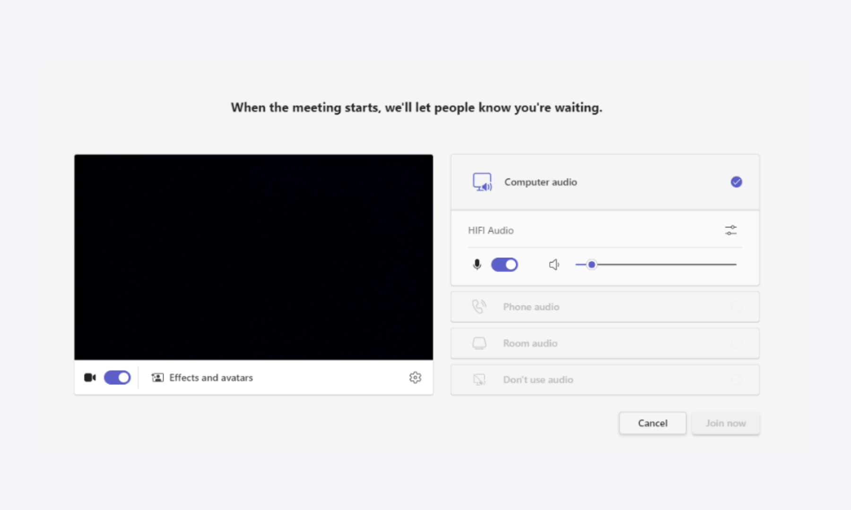Click the speaker volume icon
The width and height of the screenshot is (851, 510).
click(x=554, y=264)
